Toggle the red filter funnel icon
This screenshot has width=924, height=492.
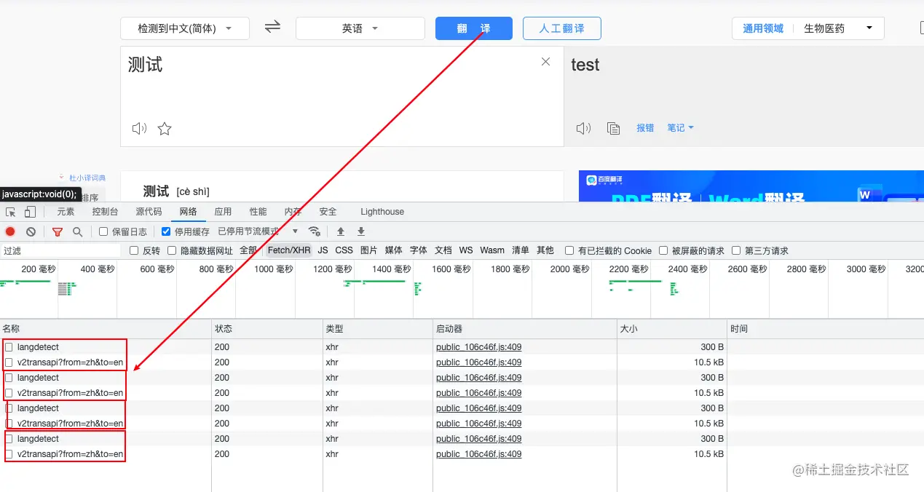[58, 231]
